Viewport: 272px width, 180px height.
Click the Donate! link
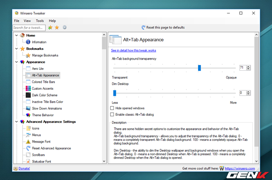coord(24,169)
